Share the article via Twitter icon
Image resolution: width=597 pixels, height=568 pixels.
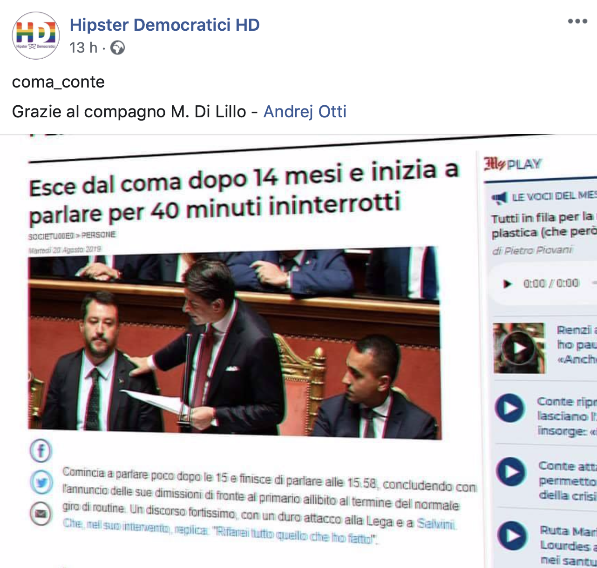tap(41, 482)
